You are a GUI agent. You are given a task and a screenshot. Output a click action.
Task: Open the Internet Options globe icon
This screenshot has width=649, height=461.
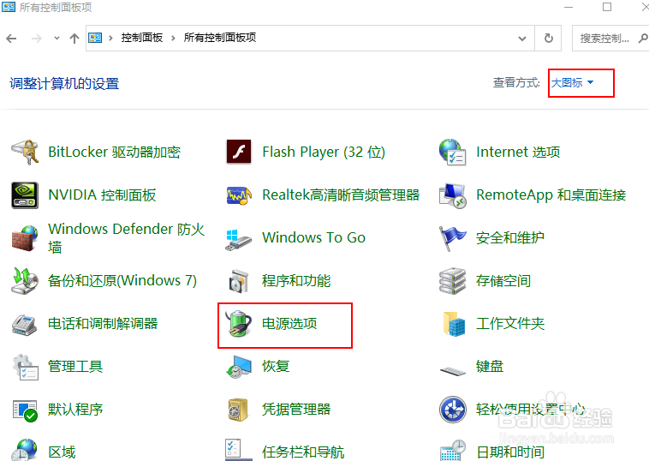tap(452, 152)
